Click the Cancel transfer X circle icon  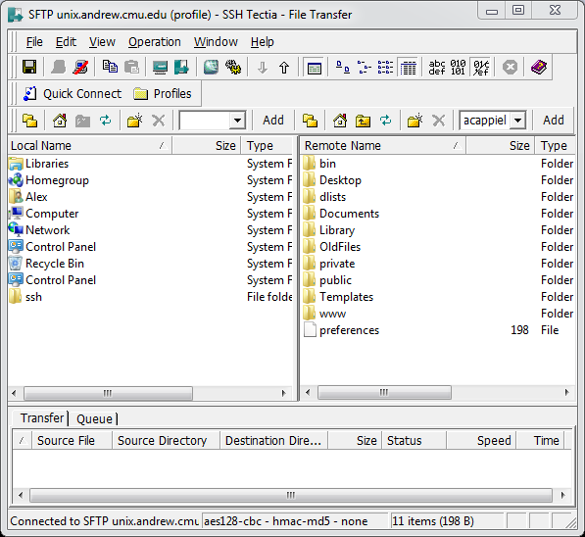510,68
